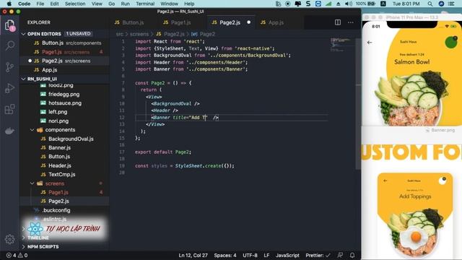Open Page1.js in Open Editors list
The image size is (462, 260).
pos(65,52)
